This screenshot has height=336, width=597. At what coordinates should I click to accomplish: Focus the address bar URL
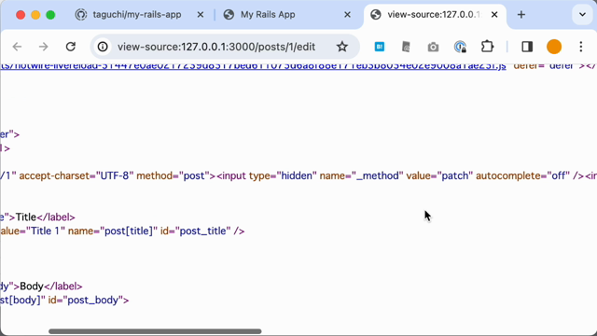point(216,47)
